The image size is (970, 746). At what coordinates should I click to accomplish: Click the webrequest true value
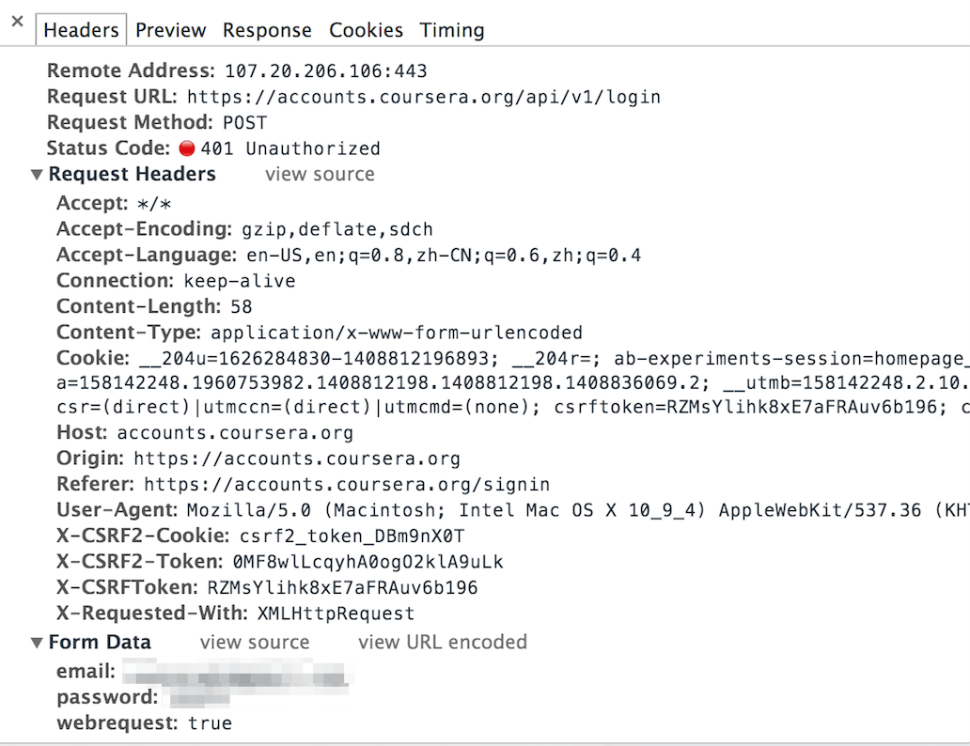click(210, 723)
